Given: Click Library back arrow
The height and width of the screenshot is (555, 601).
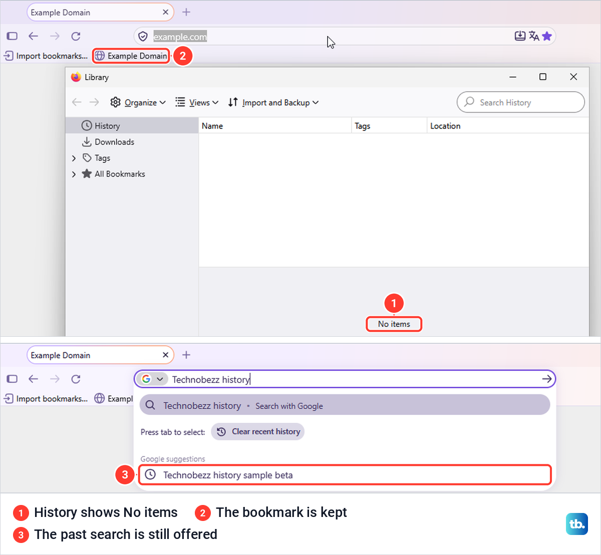Looking at the screenshot, I should click(x=77, y=102).
